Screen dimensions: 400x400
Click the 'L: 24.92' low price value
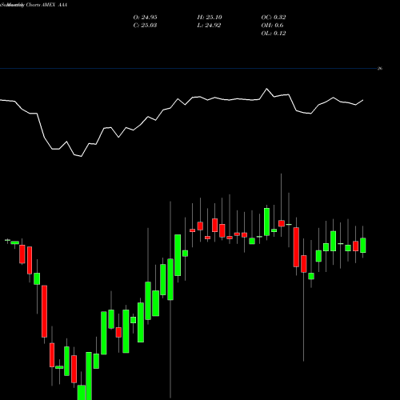click(209, 26)
